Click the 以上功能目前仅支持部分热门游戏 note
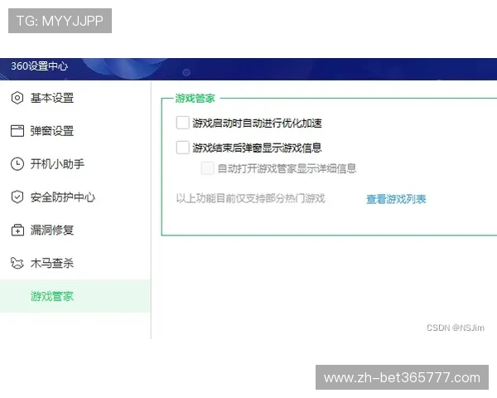The width and height of the screenshot is (497, 398). pyautogui.click(x=250, y=198)
